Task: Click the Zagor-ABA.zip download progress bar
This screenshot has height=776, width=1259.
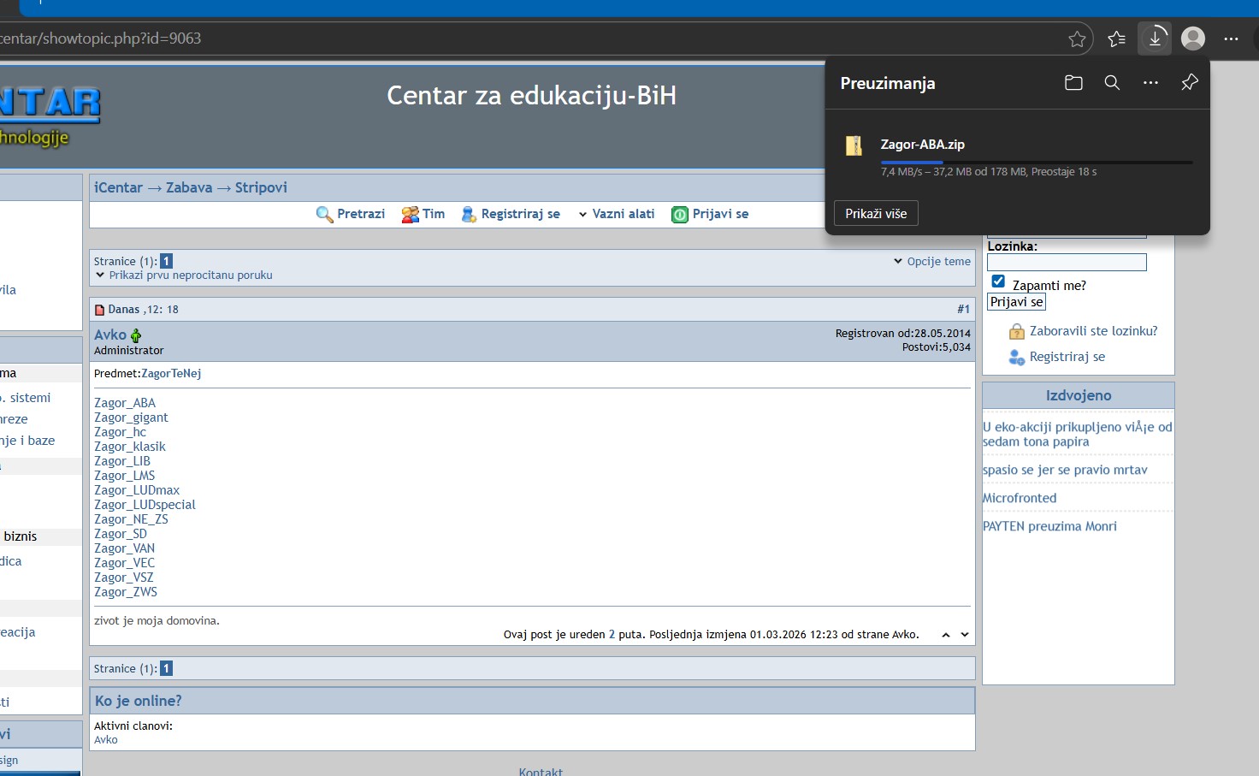Action: [1036, 162]
